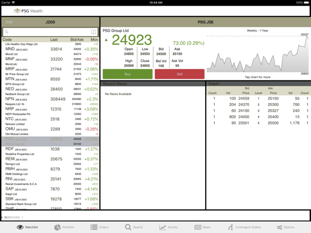Image resolution: width=311 pixels, height=233 pixels.
Task: Click the Orders tab label
Action: (104, 227)
